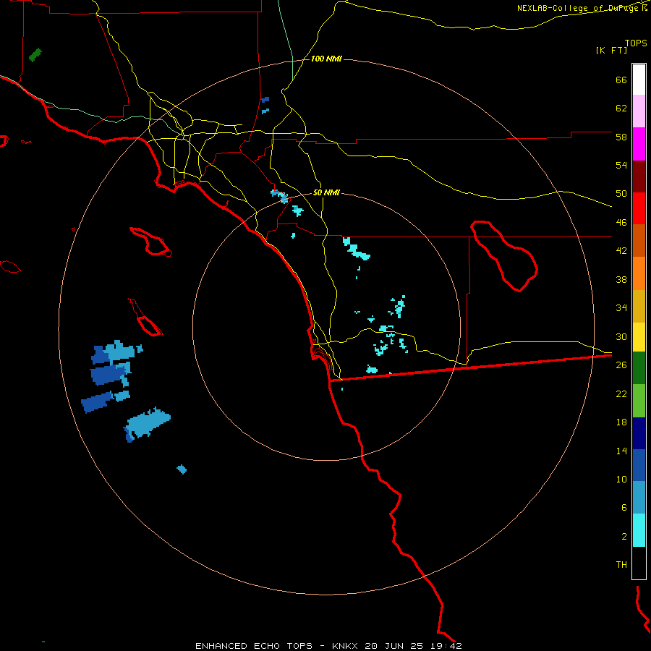
Task: Pick the cyan legend color band
Action: click(x=639, y=530)
